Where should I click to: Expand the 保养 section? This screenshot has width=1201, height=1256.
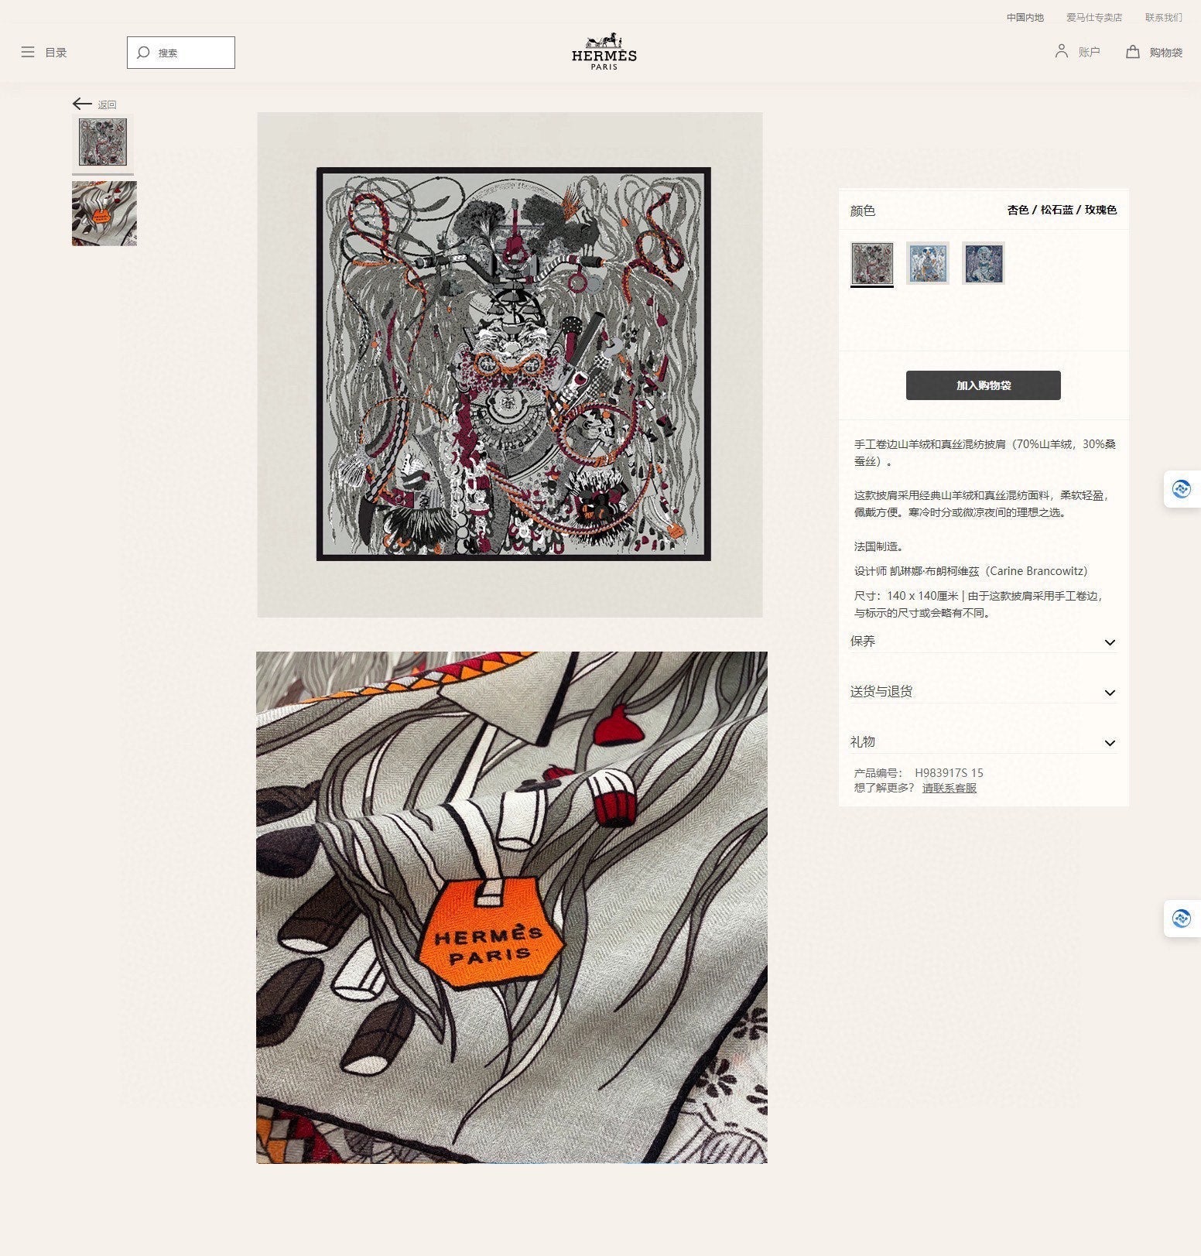tap(983, 642)
